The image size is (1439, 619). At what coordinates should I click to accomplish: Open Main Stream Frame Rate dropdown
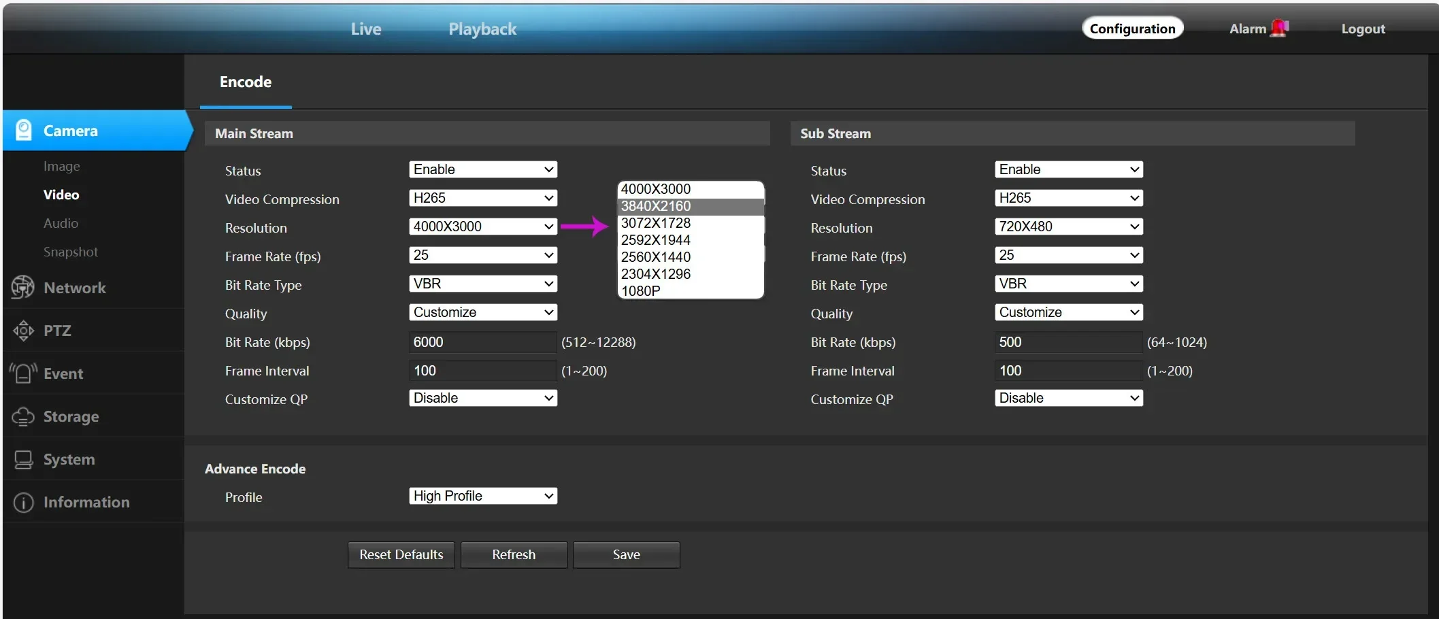[x=483, y=255]
